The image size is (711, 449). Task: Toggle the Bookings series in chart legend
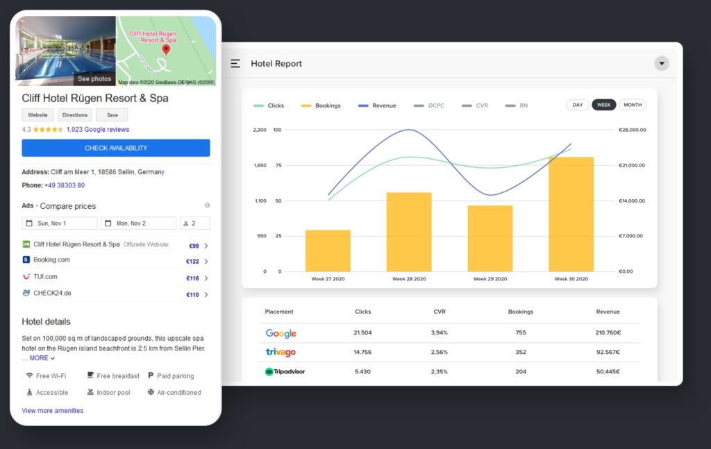click(320, 105)
